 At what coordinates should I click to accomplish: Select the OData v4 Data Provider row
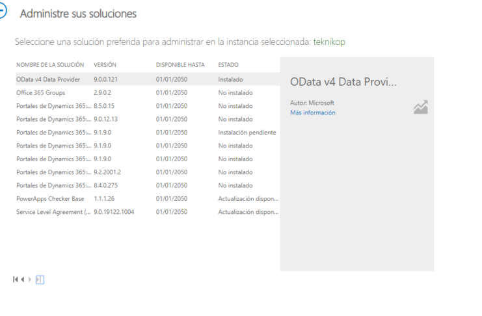point(148,79)
